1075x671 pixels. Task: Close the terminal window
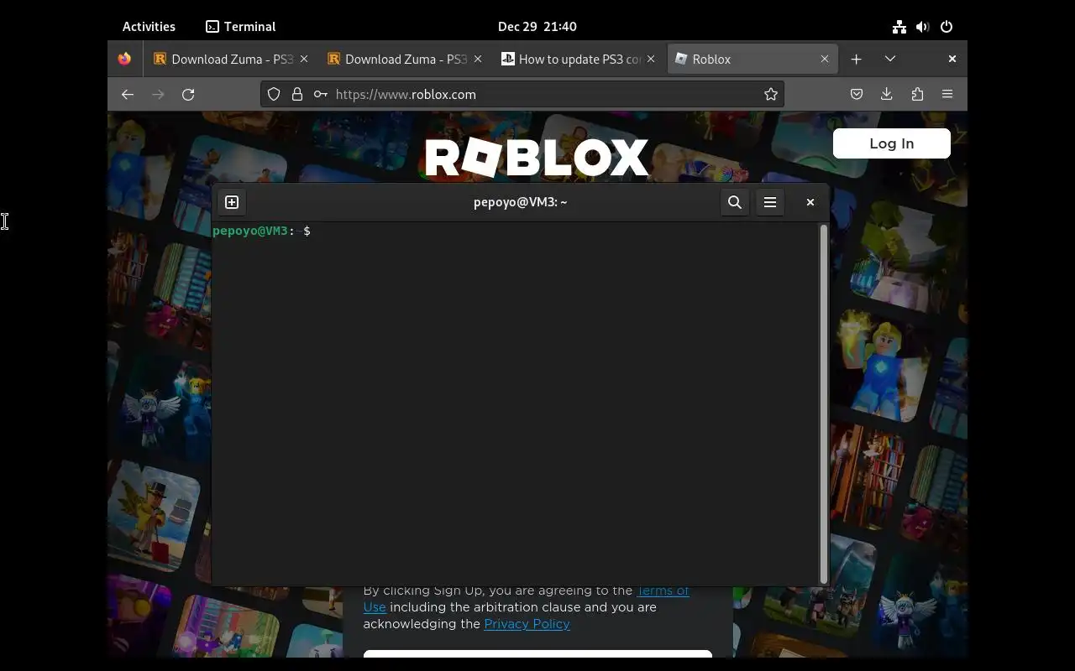(x=810, y=202)
